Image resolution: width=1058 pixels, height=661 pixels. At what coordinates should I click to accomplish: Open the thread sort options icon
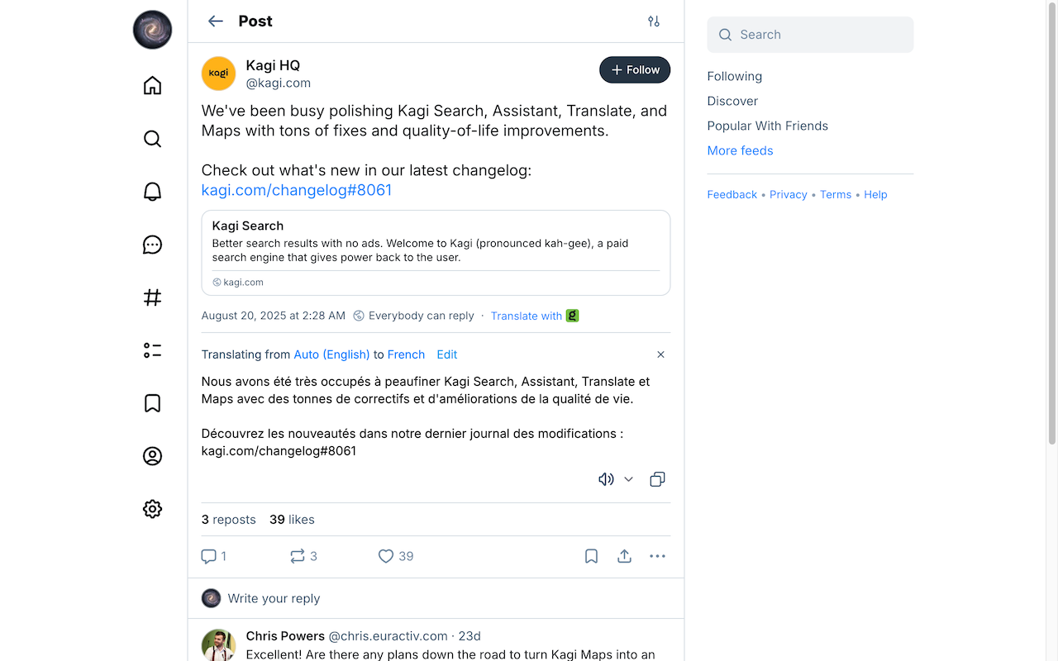(654, 21)
